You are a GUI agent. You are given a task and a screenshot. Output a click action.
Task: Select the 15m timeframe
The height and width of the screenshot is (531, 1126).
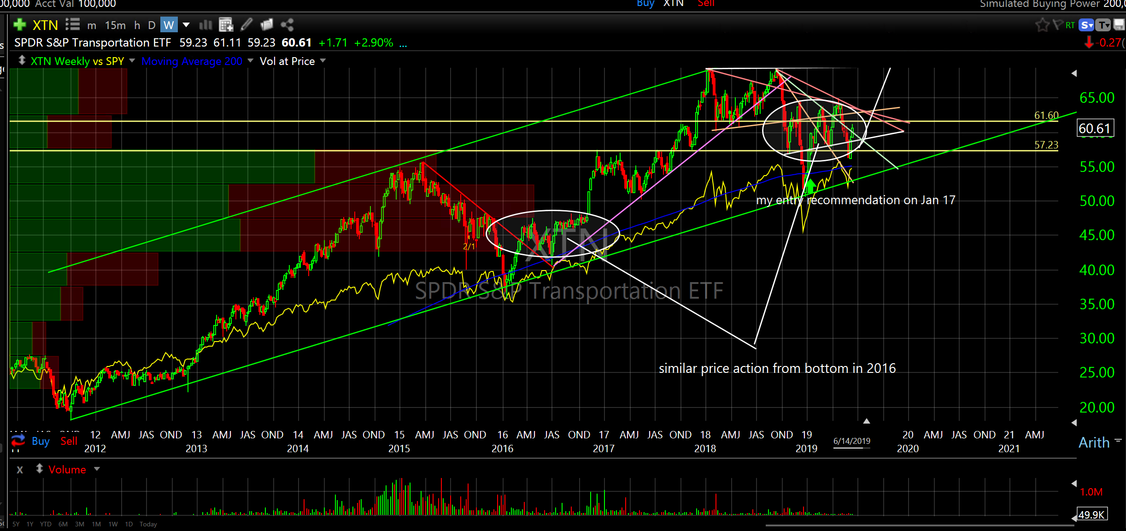(115, 25)
